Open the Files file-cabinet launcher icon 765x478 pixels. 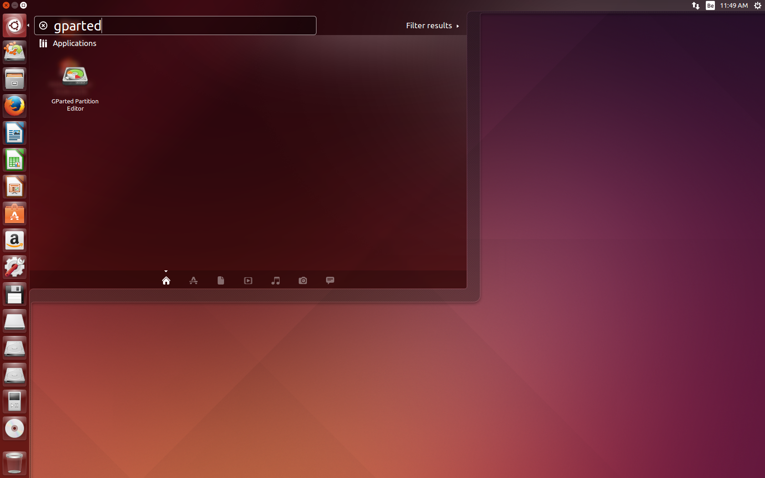(15, 79)
